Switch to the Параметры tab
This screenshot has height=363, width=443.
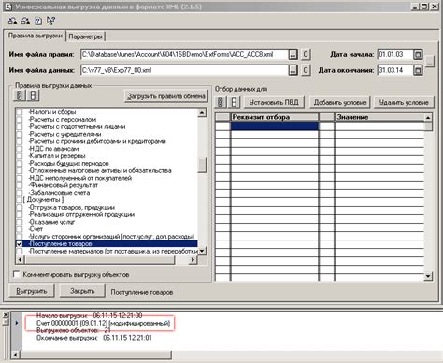coord(86,36)
